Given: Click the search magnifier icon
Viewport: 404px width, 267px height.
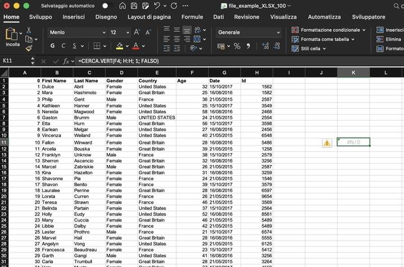Looking at the screenshot, I should click(x=396, y=6).
